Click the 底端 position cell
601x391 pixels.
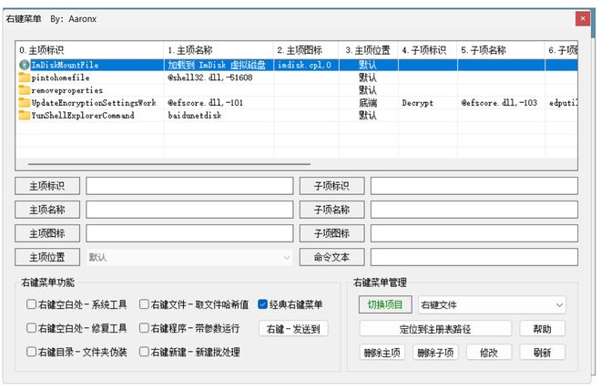coord(368,102)
